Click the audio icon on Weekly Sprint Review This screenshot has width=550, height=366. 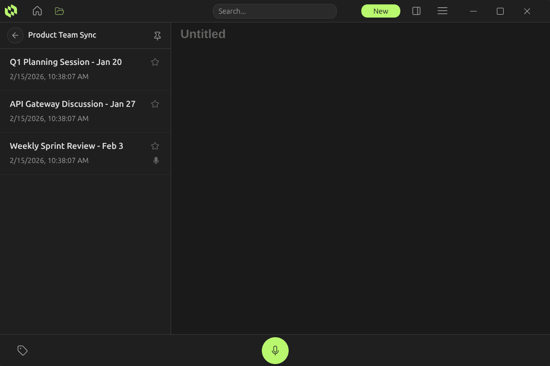click(156, 160)
